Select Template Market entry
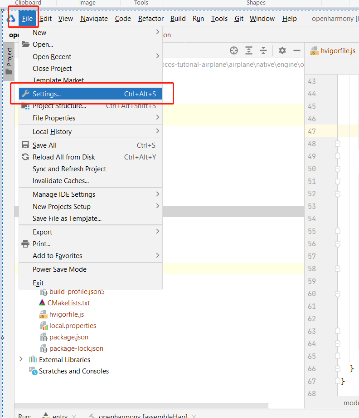359x418 pixels. tap(91, 80)
